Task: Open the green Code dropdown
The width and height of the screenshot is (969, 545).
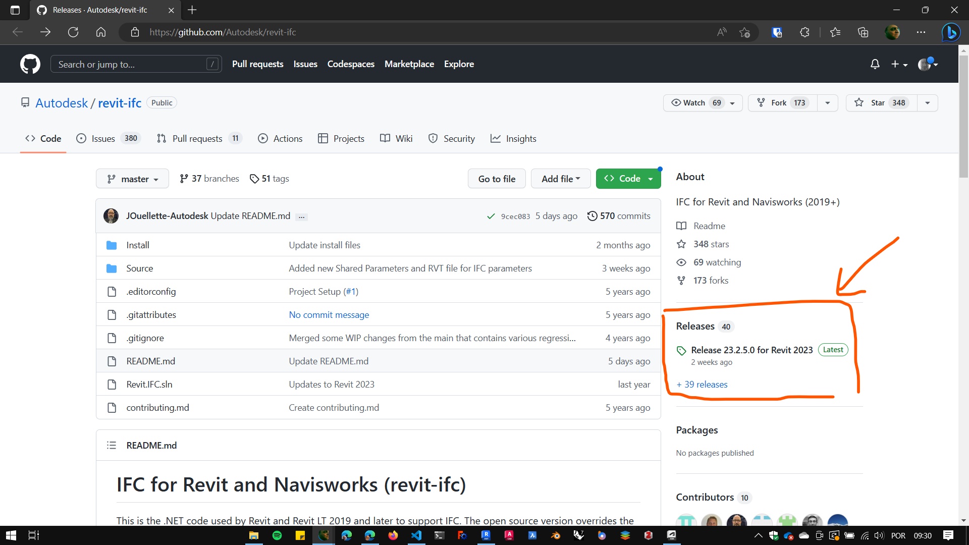Action: point(628,178)
